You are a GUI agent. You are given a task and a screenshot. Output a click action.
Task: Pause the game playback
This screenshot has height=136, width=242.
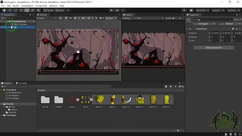[117, 10]
